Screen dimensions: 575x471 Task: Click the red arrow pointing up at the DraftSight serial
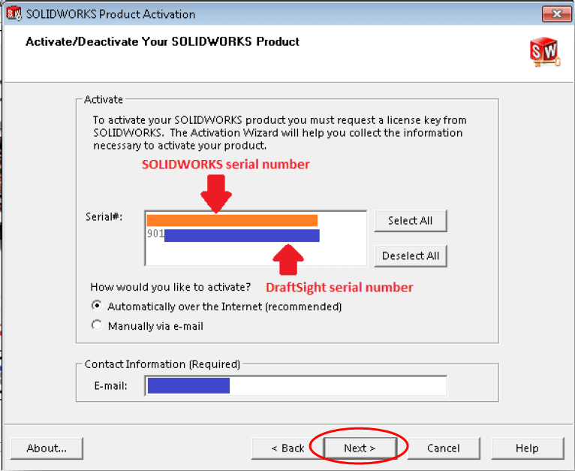tap(287, 260)
